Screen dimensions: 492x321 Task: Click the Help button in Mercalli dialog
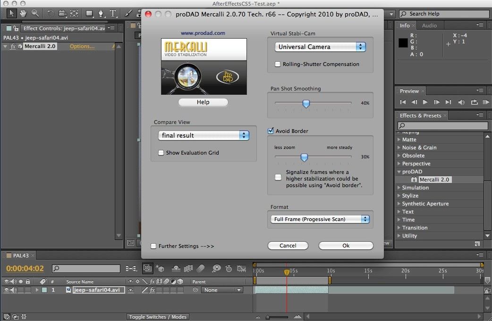tap(203, 102)
